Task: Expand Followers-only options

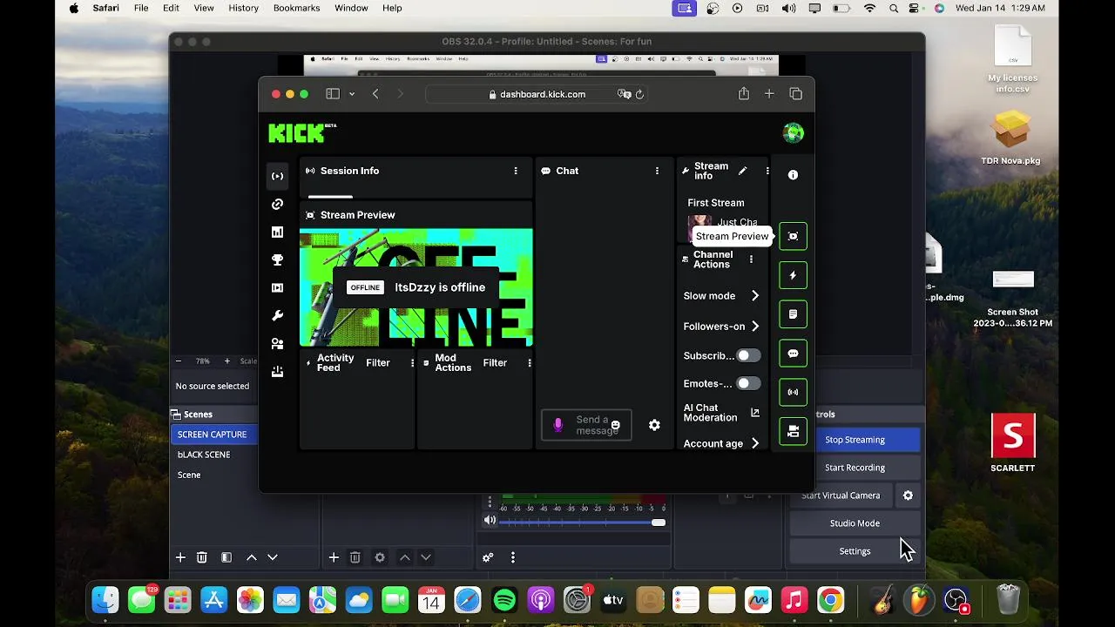Action: pyautogui.click(x=755, y=327)
